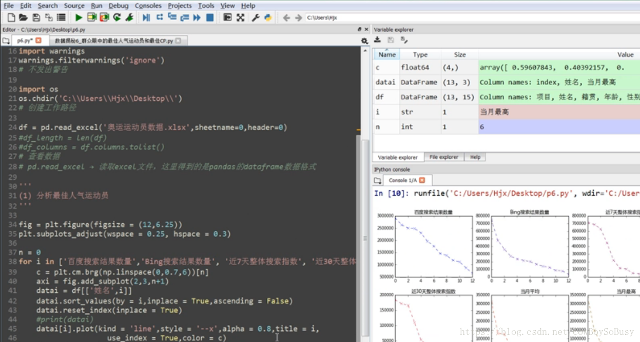Screen dimensions: 640x342
Task: Open the Help menu
Action: coord(248,6)
